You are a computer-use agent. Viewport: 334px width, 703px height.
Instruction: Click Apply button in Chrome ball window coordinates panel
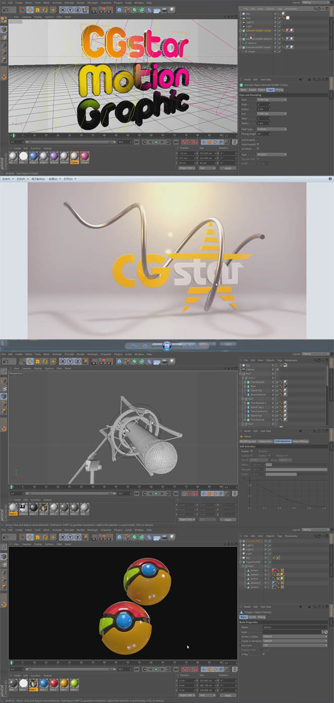228,695
